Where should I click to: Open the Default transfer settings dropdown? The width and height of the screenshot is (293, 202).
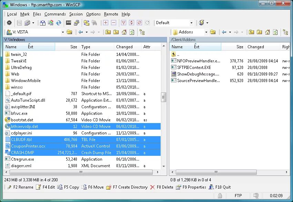click(191, 23)
